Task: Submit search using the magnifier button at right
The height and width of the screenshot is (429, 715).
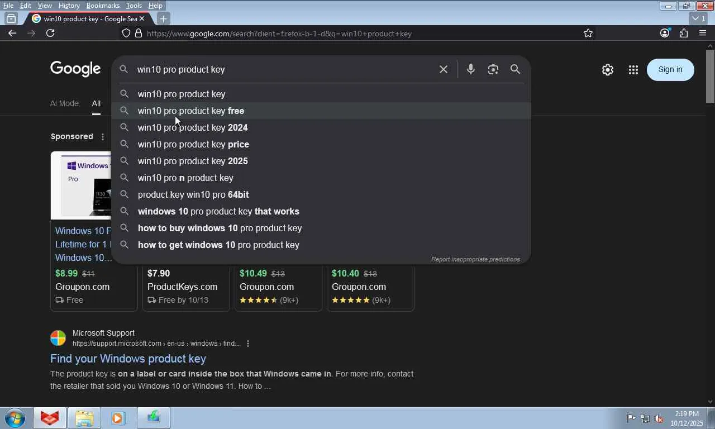Action: pos(515,69)
